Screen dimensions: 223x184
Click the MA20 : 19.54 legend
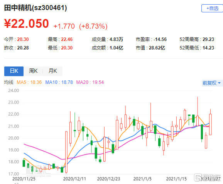(90, 82)
